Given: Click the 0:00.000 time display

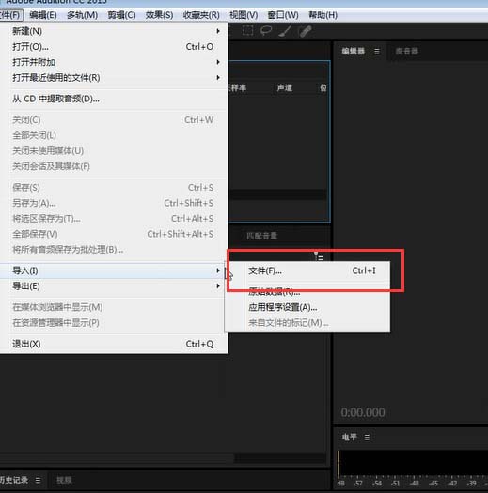Looking at the screenshot, I should coord(363,412).
